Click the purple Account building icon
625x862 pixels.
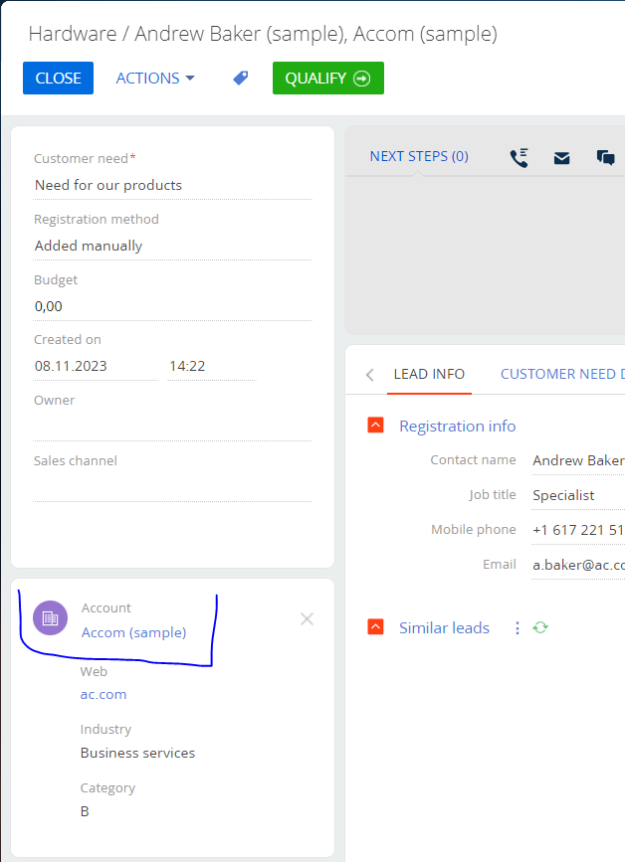click(50, 617)
